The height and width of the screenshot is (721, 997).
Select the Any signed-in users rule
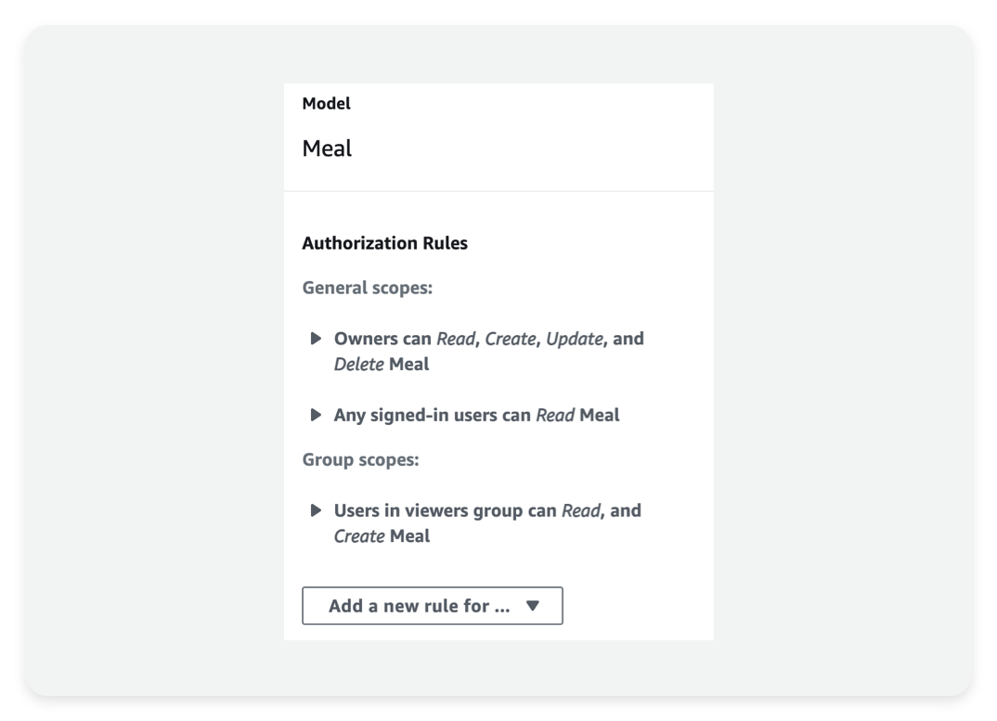476,416
